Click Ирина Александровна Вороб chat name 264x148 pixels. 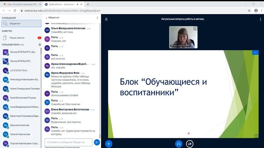[x=70, y=64]
